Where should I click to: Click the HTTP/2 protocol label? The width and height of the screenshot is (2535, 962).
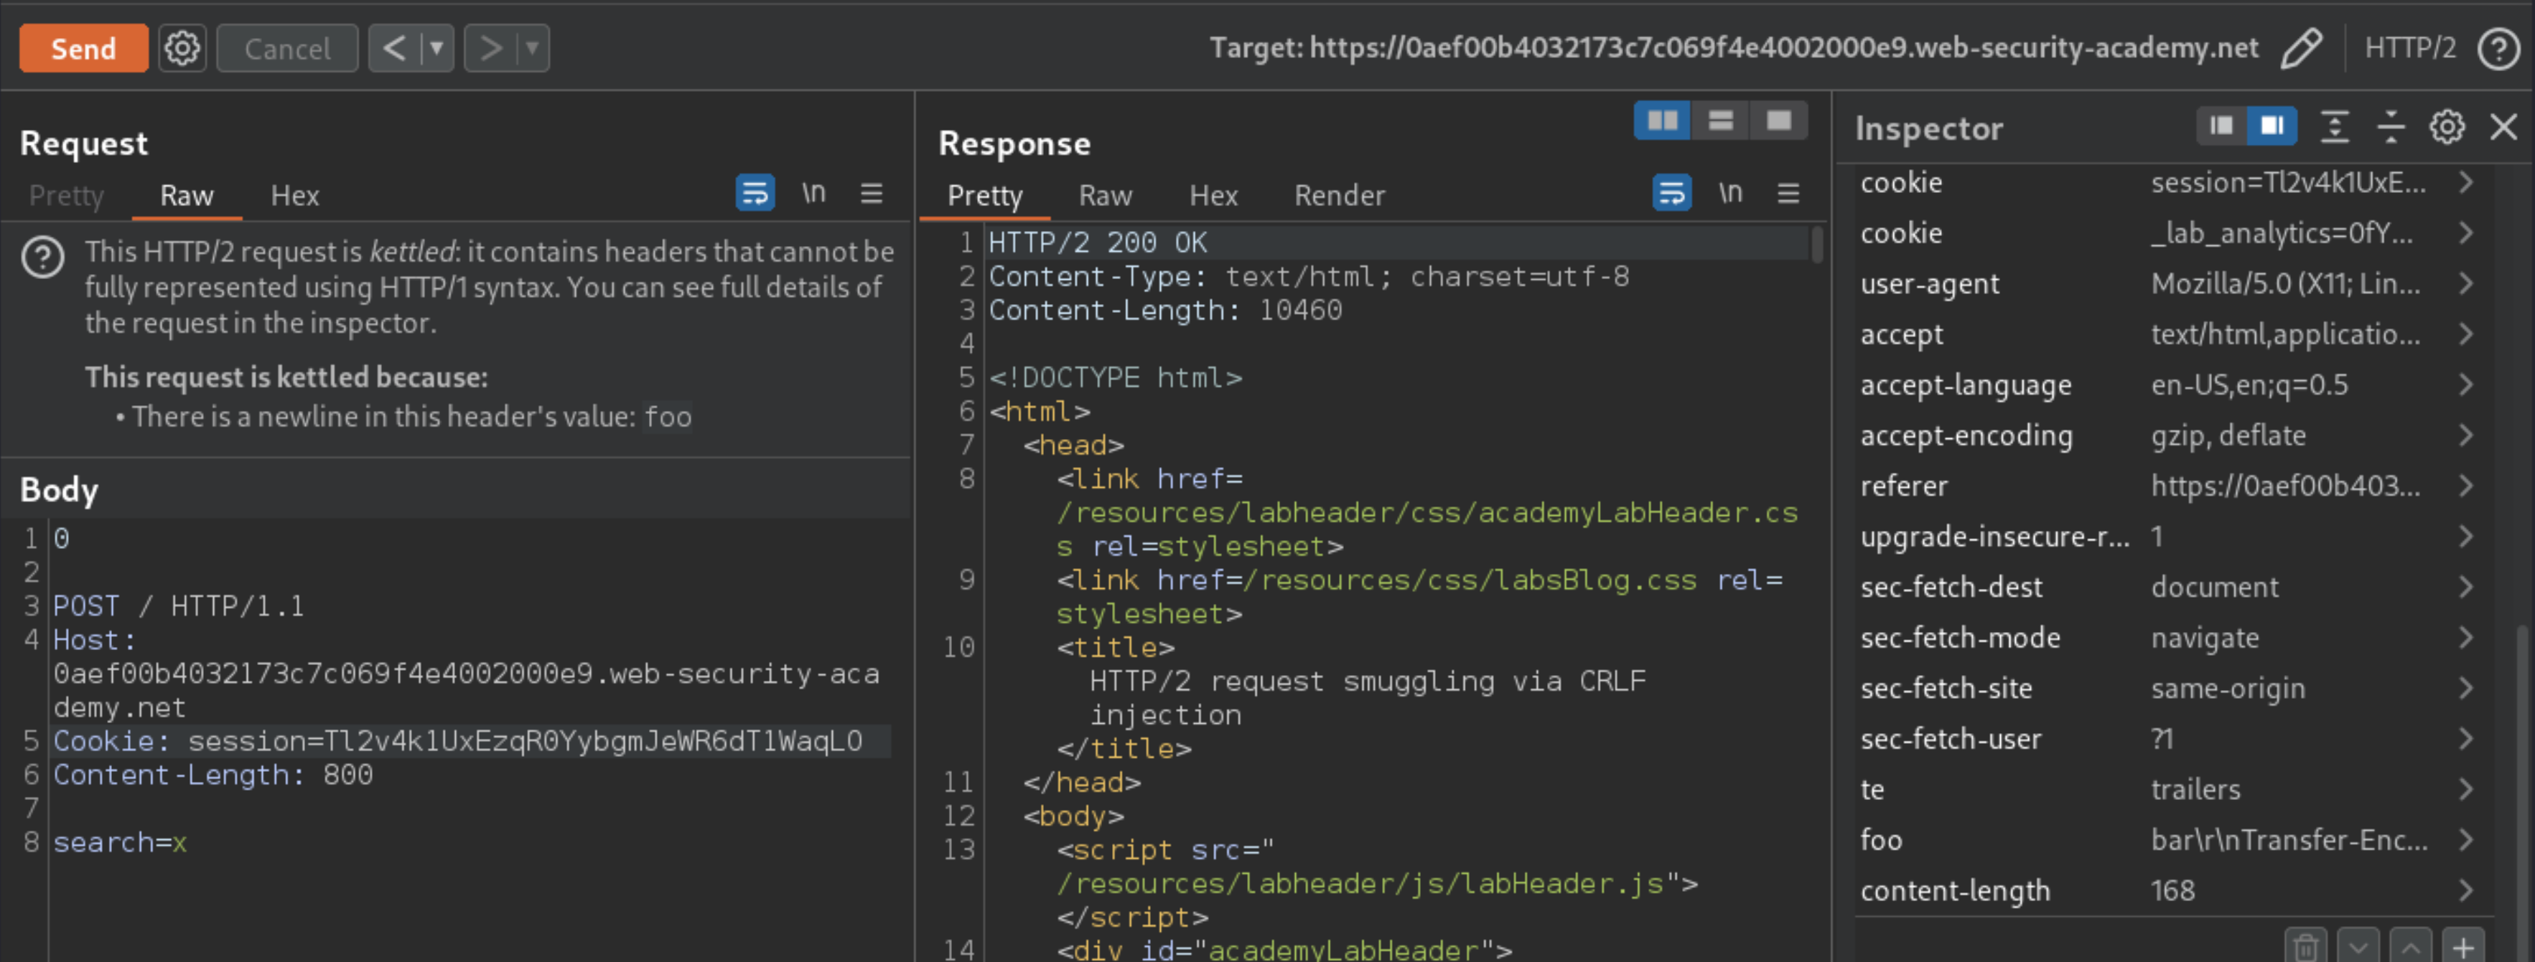[2409, 48]
